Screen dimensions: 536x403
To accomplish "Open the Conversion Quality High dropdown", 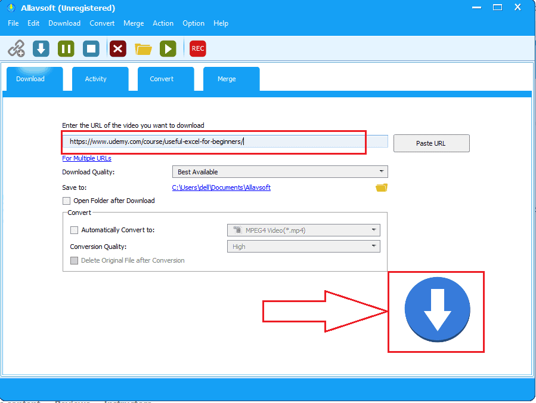I will pos(303,247).
